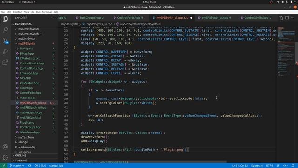Screen dimensions: 298x168
Task: Open VSCodium app menu in top bar
Action: (27, 2)
